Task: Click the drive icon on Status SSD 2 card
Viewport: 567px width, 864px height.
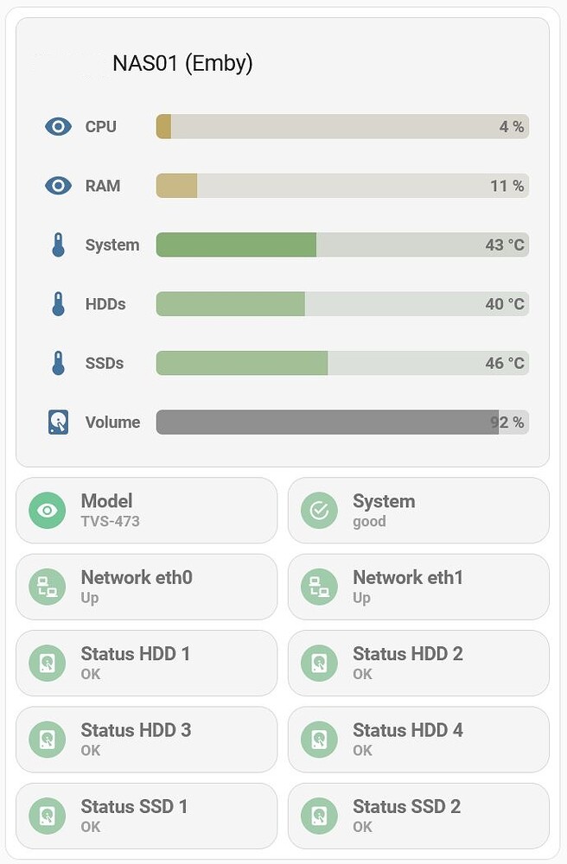Action: 319,815
